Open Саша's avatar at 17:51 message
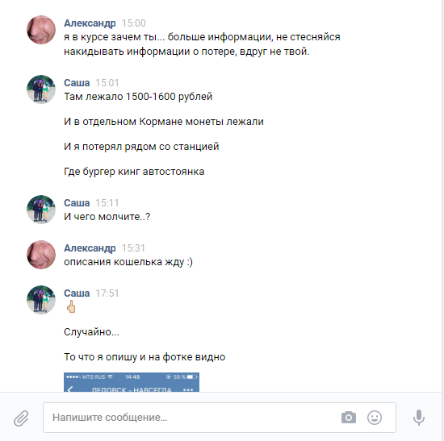 (x=41, y=300)
